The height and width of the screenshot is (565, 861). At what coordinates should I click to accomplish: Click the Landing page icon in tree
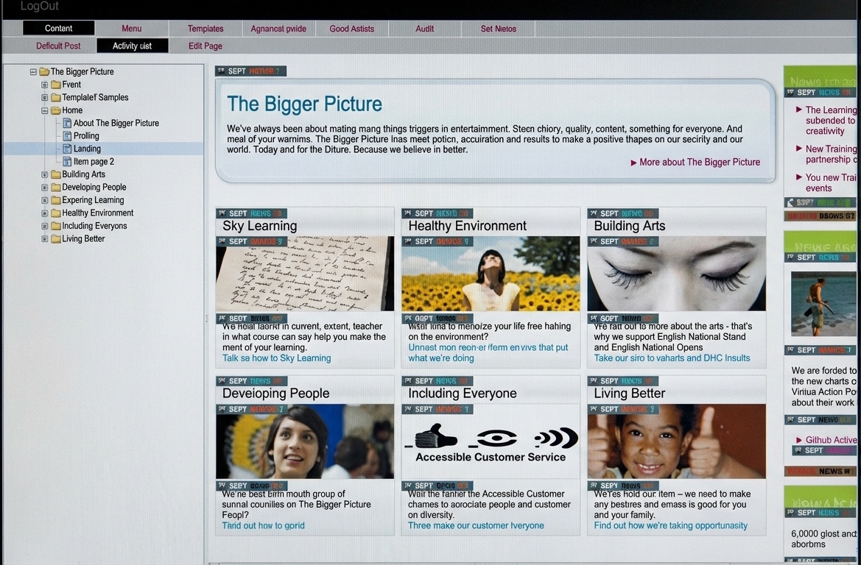[x=67, y=149]
